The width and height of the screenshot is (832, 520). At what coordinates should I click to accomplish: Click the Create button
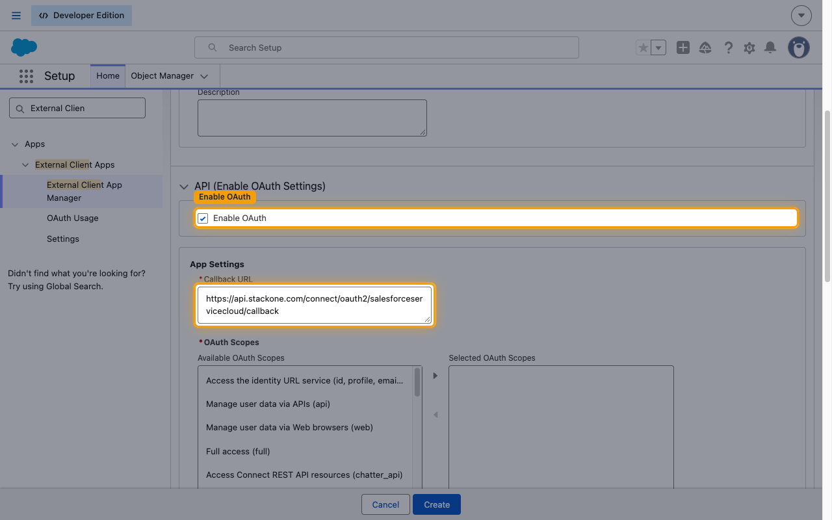point(437,505)
